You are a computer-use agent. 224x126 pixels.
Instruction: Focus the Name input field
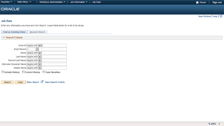pyautogui.click(x=54, y=53)
